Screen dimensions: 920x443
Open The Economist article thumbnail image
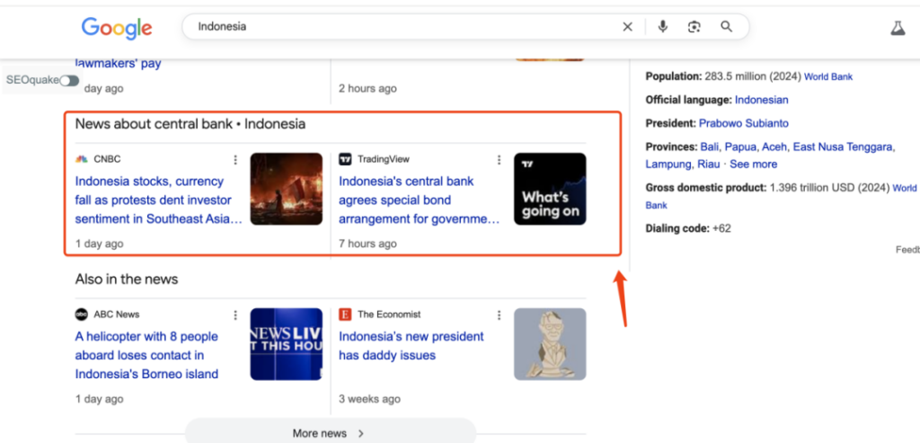(550, 344)
